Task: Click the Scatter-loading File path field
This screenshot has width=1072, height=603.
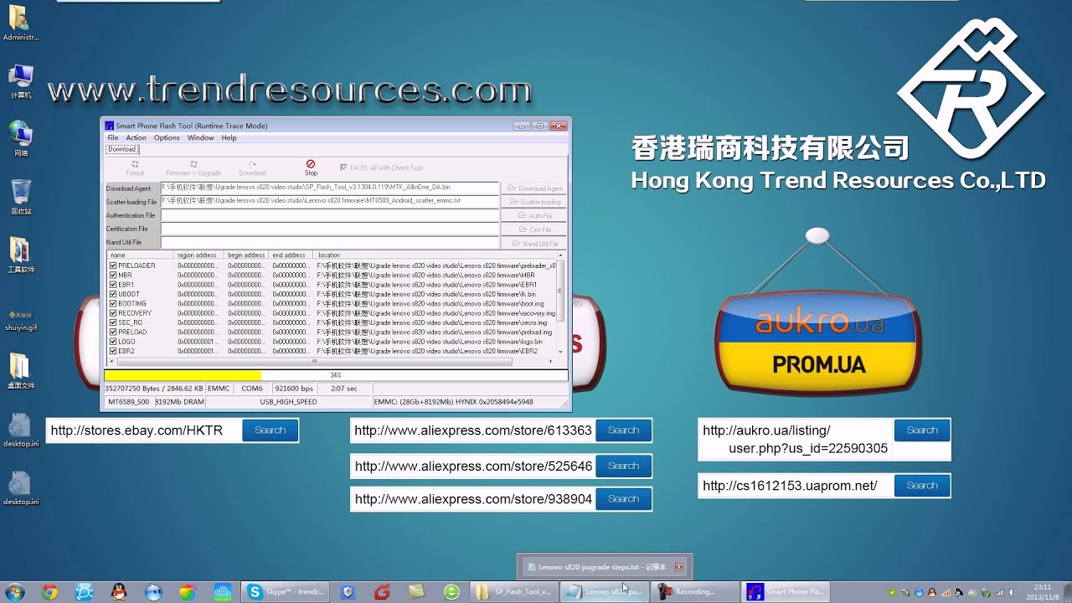Action: pos(330,202)
